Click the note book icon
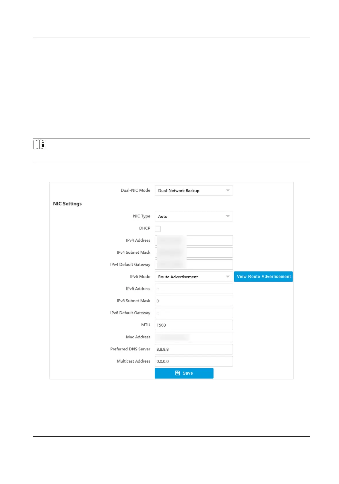Image resolution: width=339 pixels, height=484 pixels. point(40,145)
